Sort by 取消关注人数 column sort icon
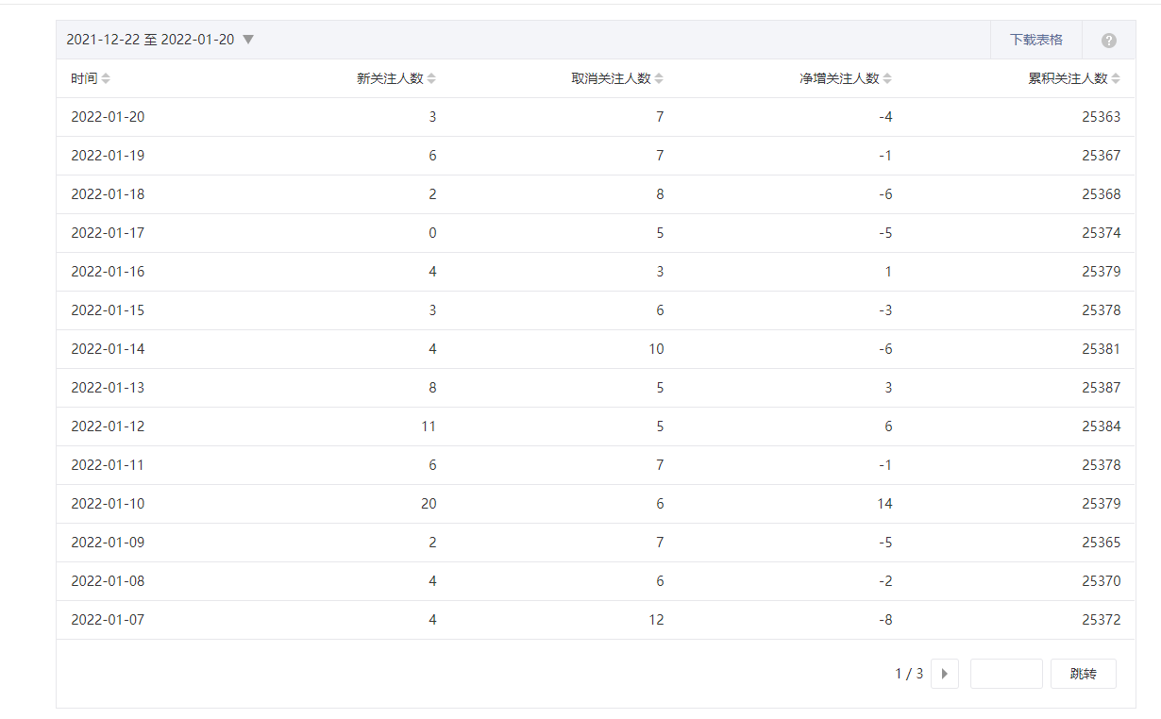This screenshot has height=719, width=1161. click(659, 79)
